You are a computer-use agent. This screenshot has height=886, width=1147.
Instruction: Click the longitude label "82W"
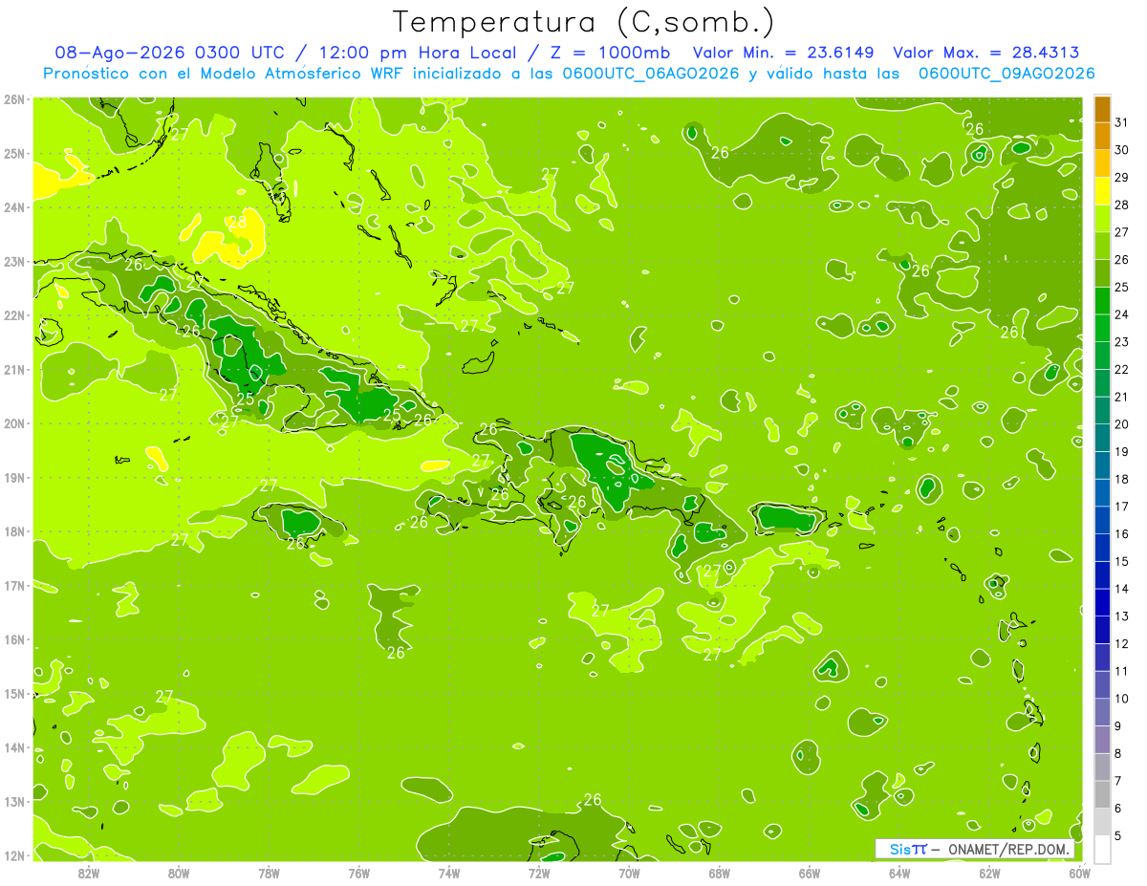coord(88,873)
